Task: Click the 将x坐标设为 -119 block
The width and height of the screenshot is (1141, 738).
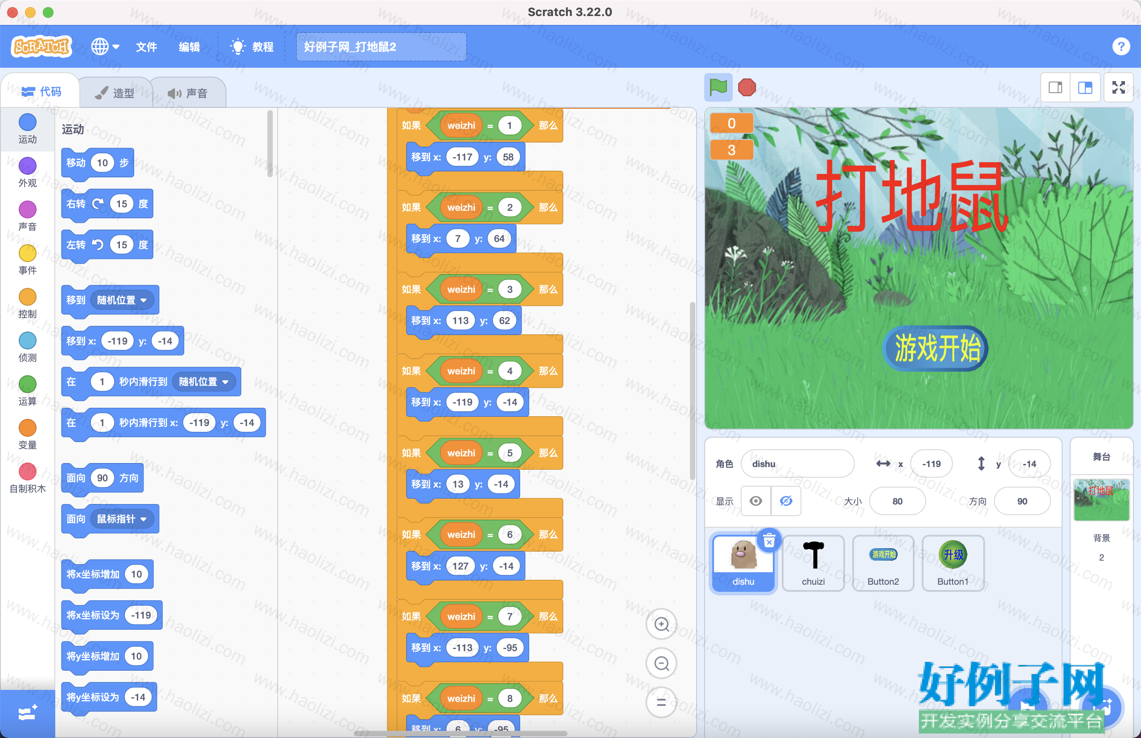Action: (112, 615)
